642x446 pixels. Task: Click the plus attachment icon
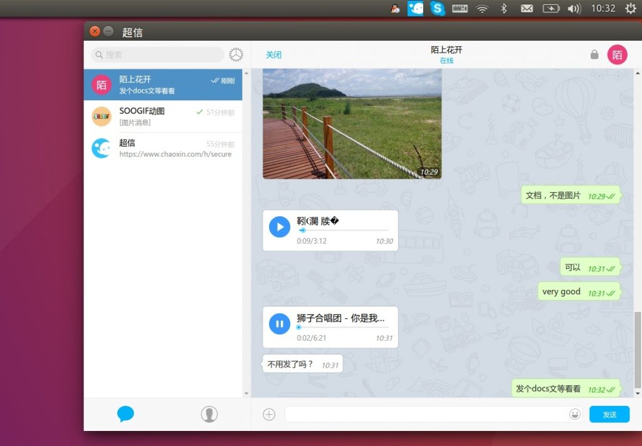269,414
